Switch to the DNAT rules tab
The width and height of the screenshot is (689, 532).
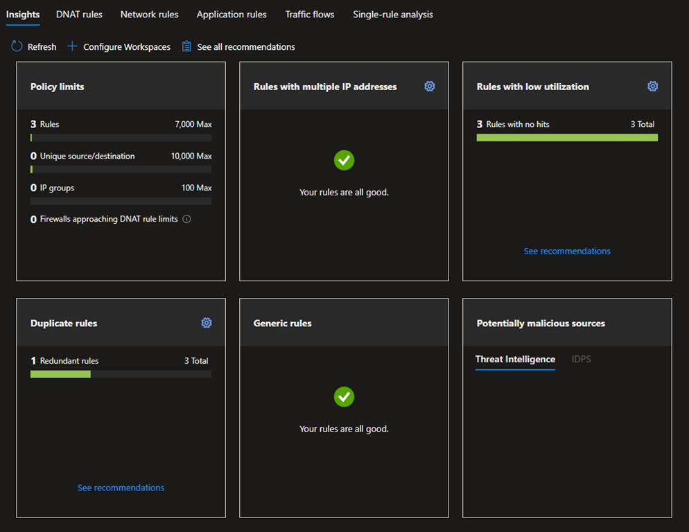tap(79, 15)
